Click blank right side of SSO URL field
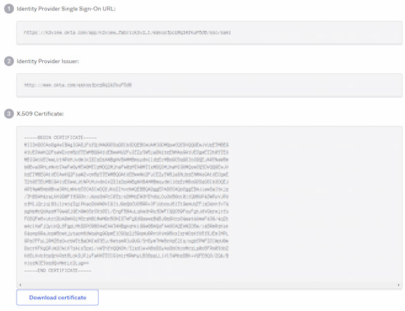 315,32
